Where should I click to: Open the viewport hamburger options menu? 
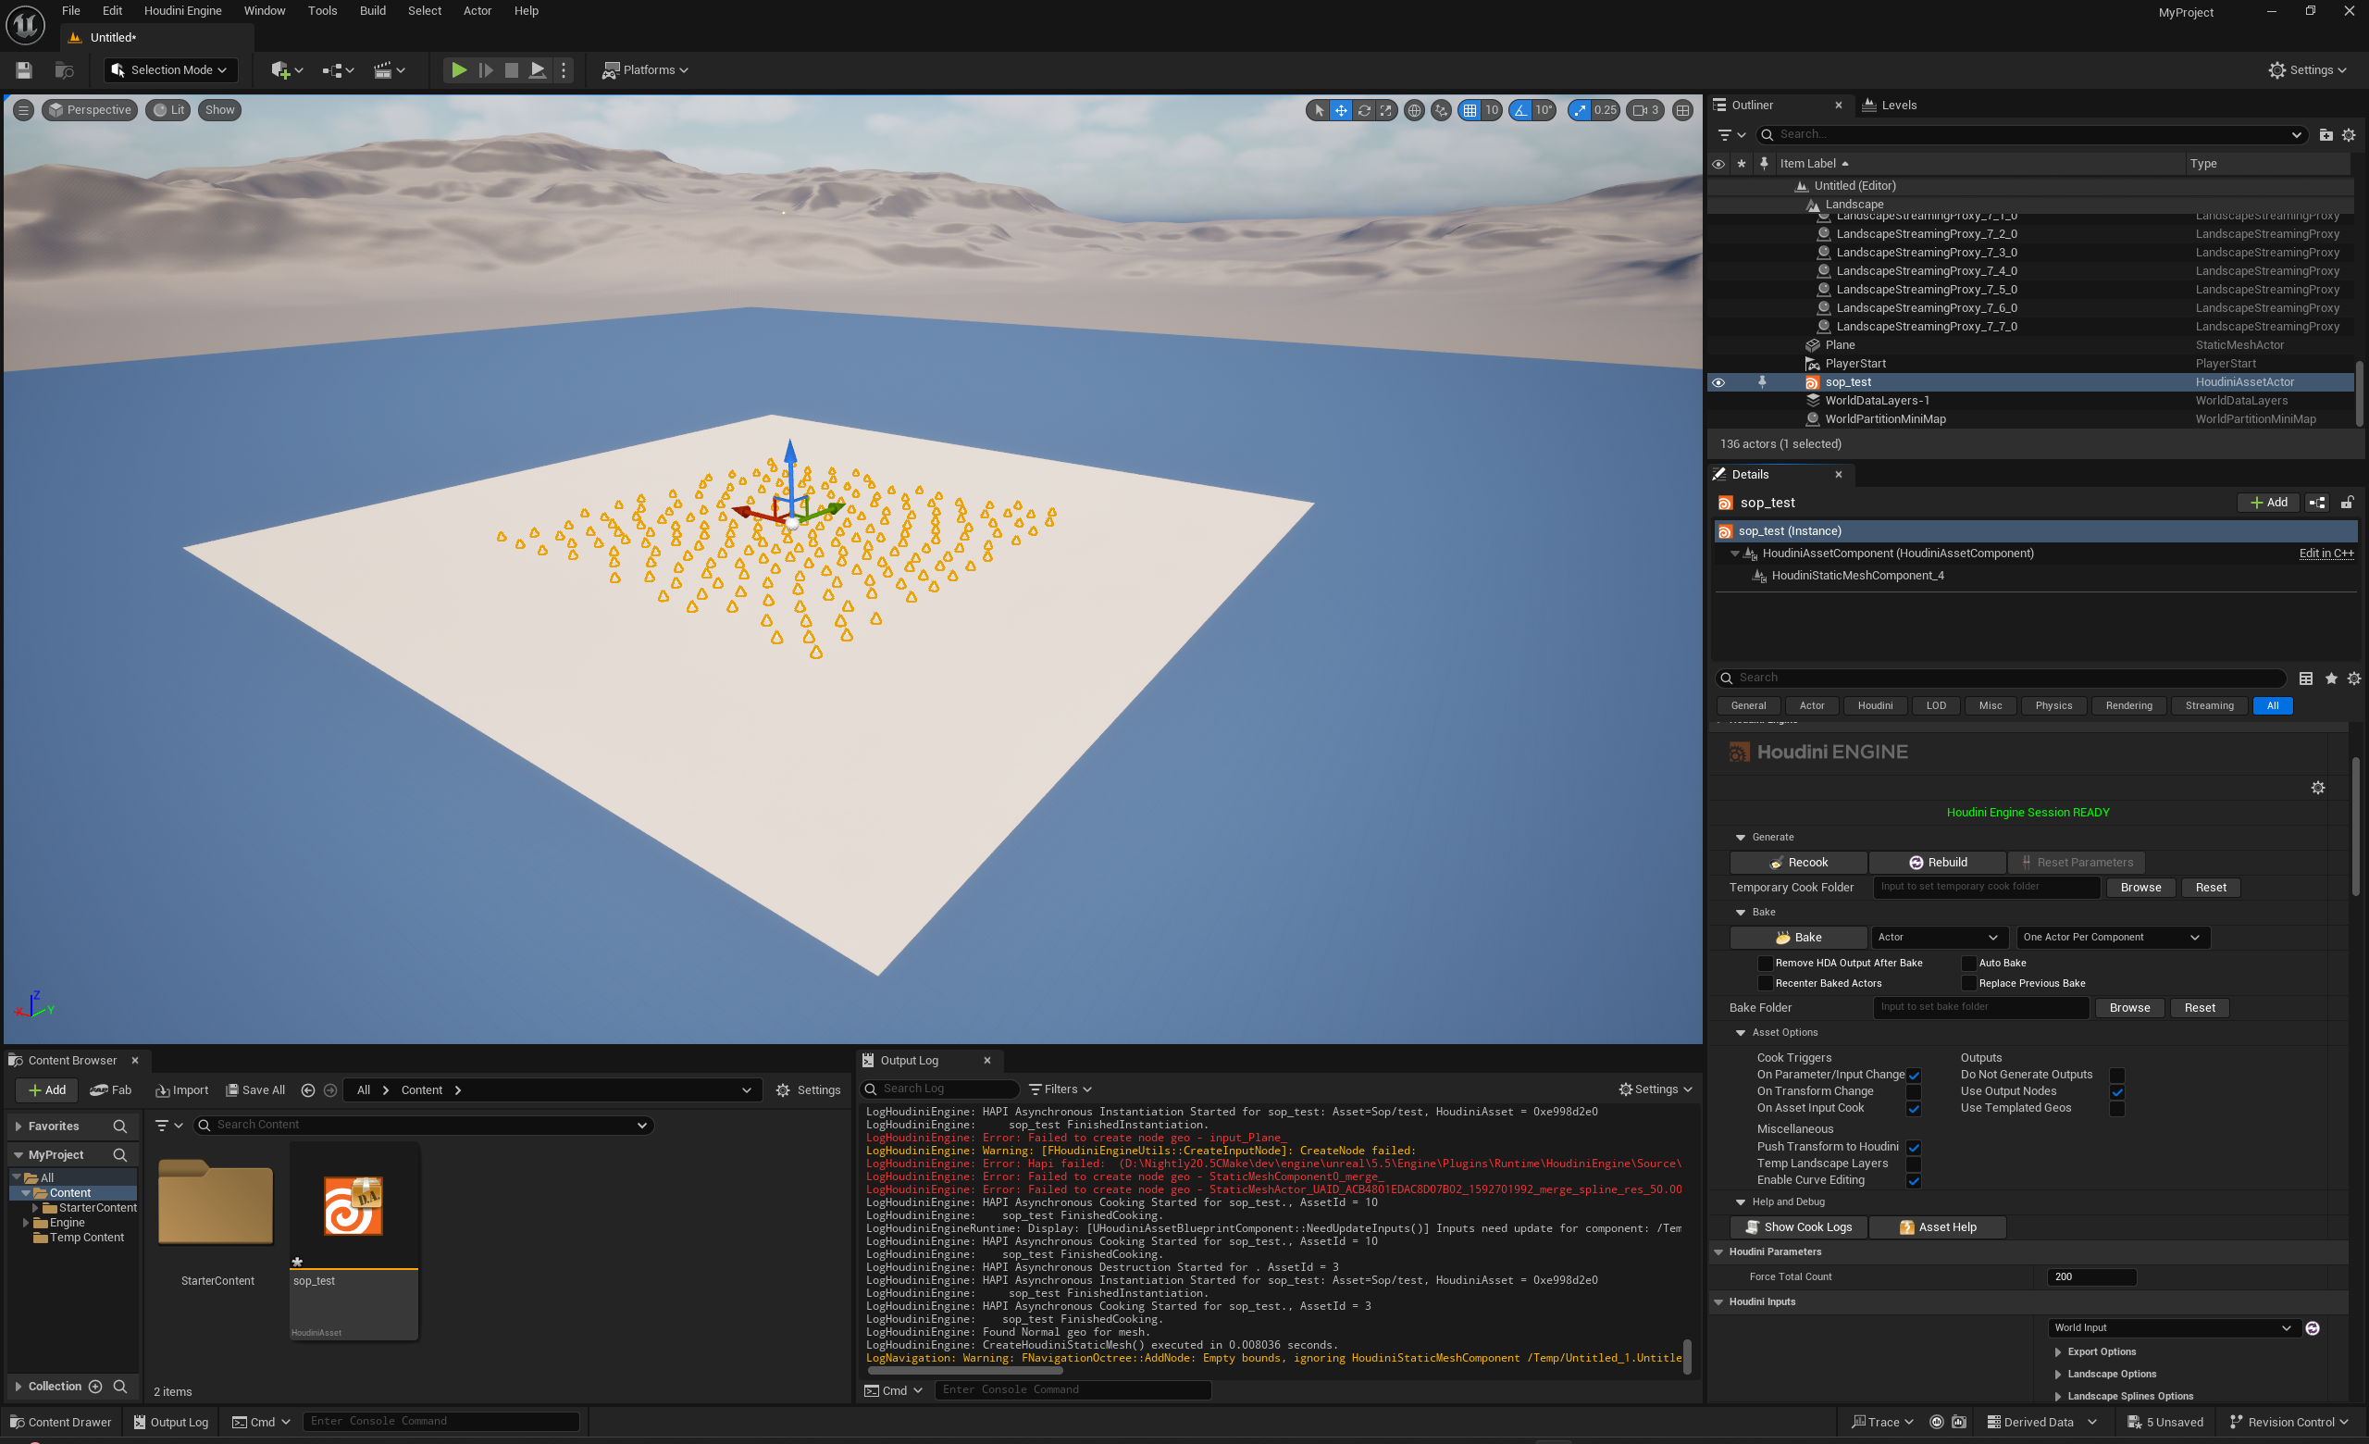click(x=24, y=110)
